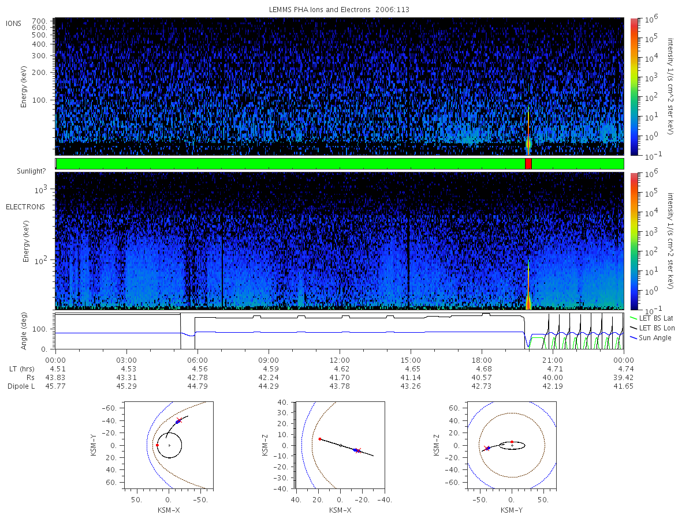693x519 pixels.
Task: Click the electrons intensity color bar
Action: click(634, 240)
